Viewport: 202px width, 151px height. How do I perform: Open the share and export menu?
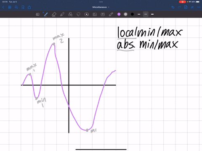coord(29,7)
